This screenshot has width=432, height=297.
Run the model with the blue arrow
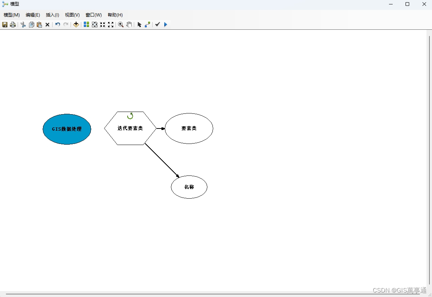(165, 25)
